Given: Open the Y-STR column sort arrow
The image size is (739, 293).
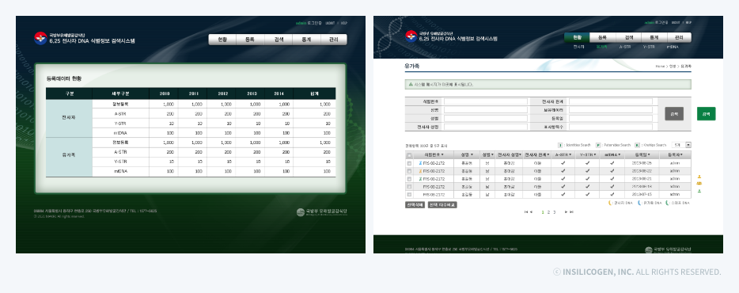Looking at the screenshot, I should 595,154.
